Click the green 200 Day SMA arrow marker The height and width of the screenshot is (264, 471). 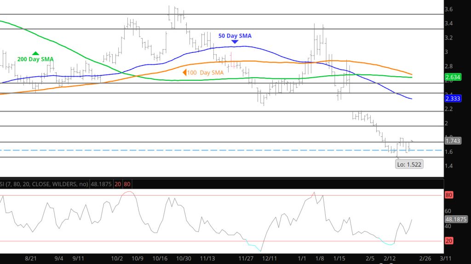tap(35, 54)
